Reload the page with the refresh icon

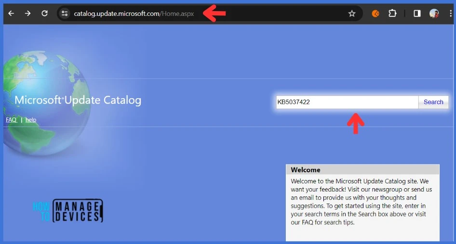44,13
